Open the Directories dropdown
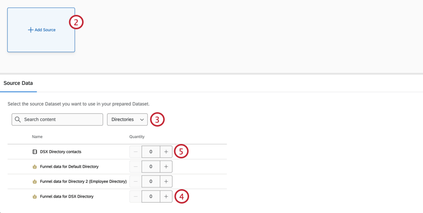Screen dimensions: 423x213 127,120
